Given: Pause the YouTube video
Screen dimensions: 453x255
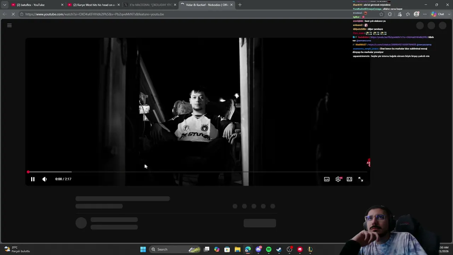Looking at the screenshot, I should tap(33, 179).
